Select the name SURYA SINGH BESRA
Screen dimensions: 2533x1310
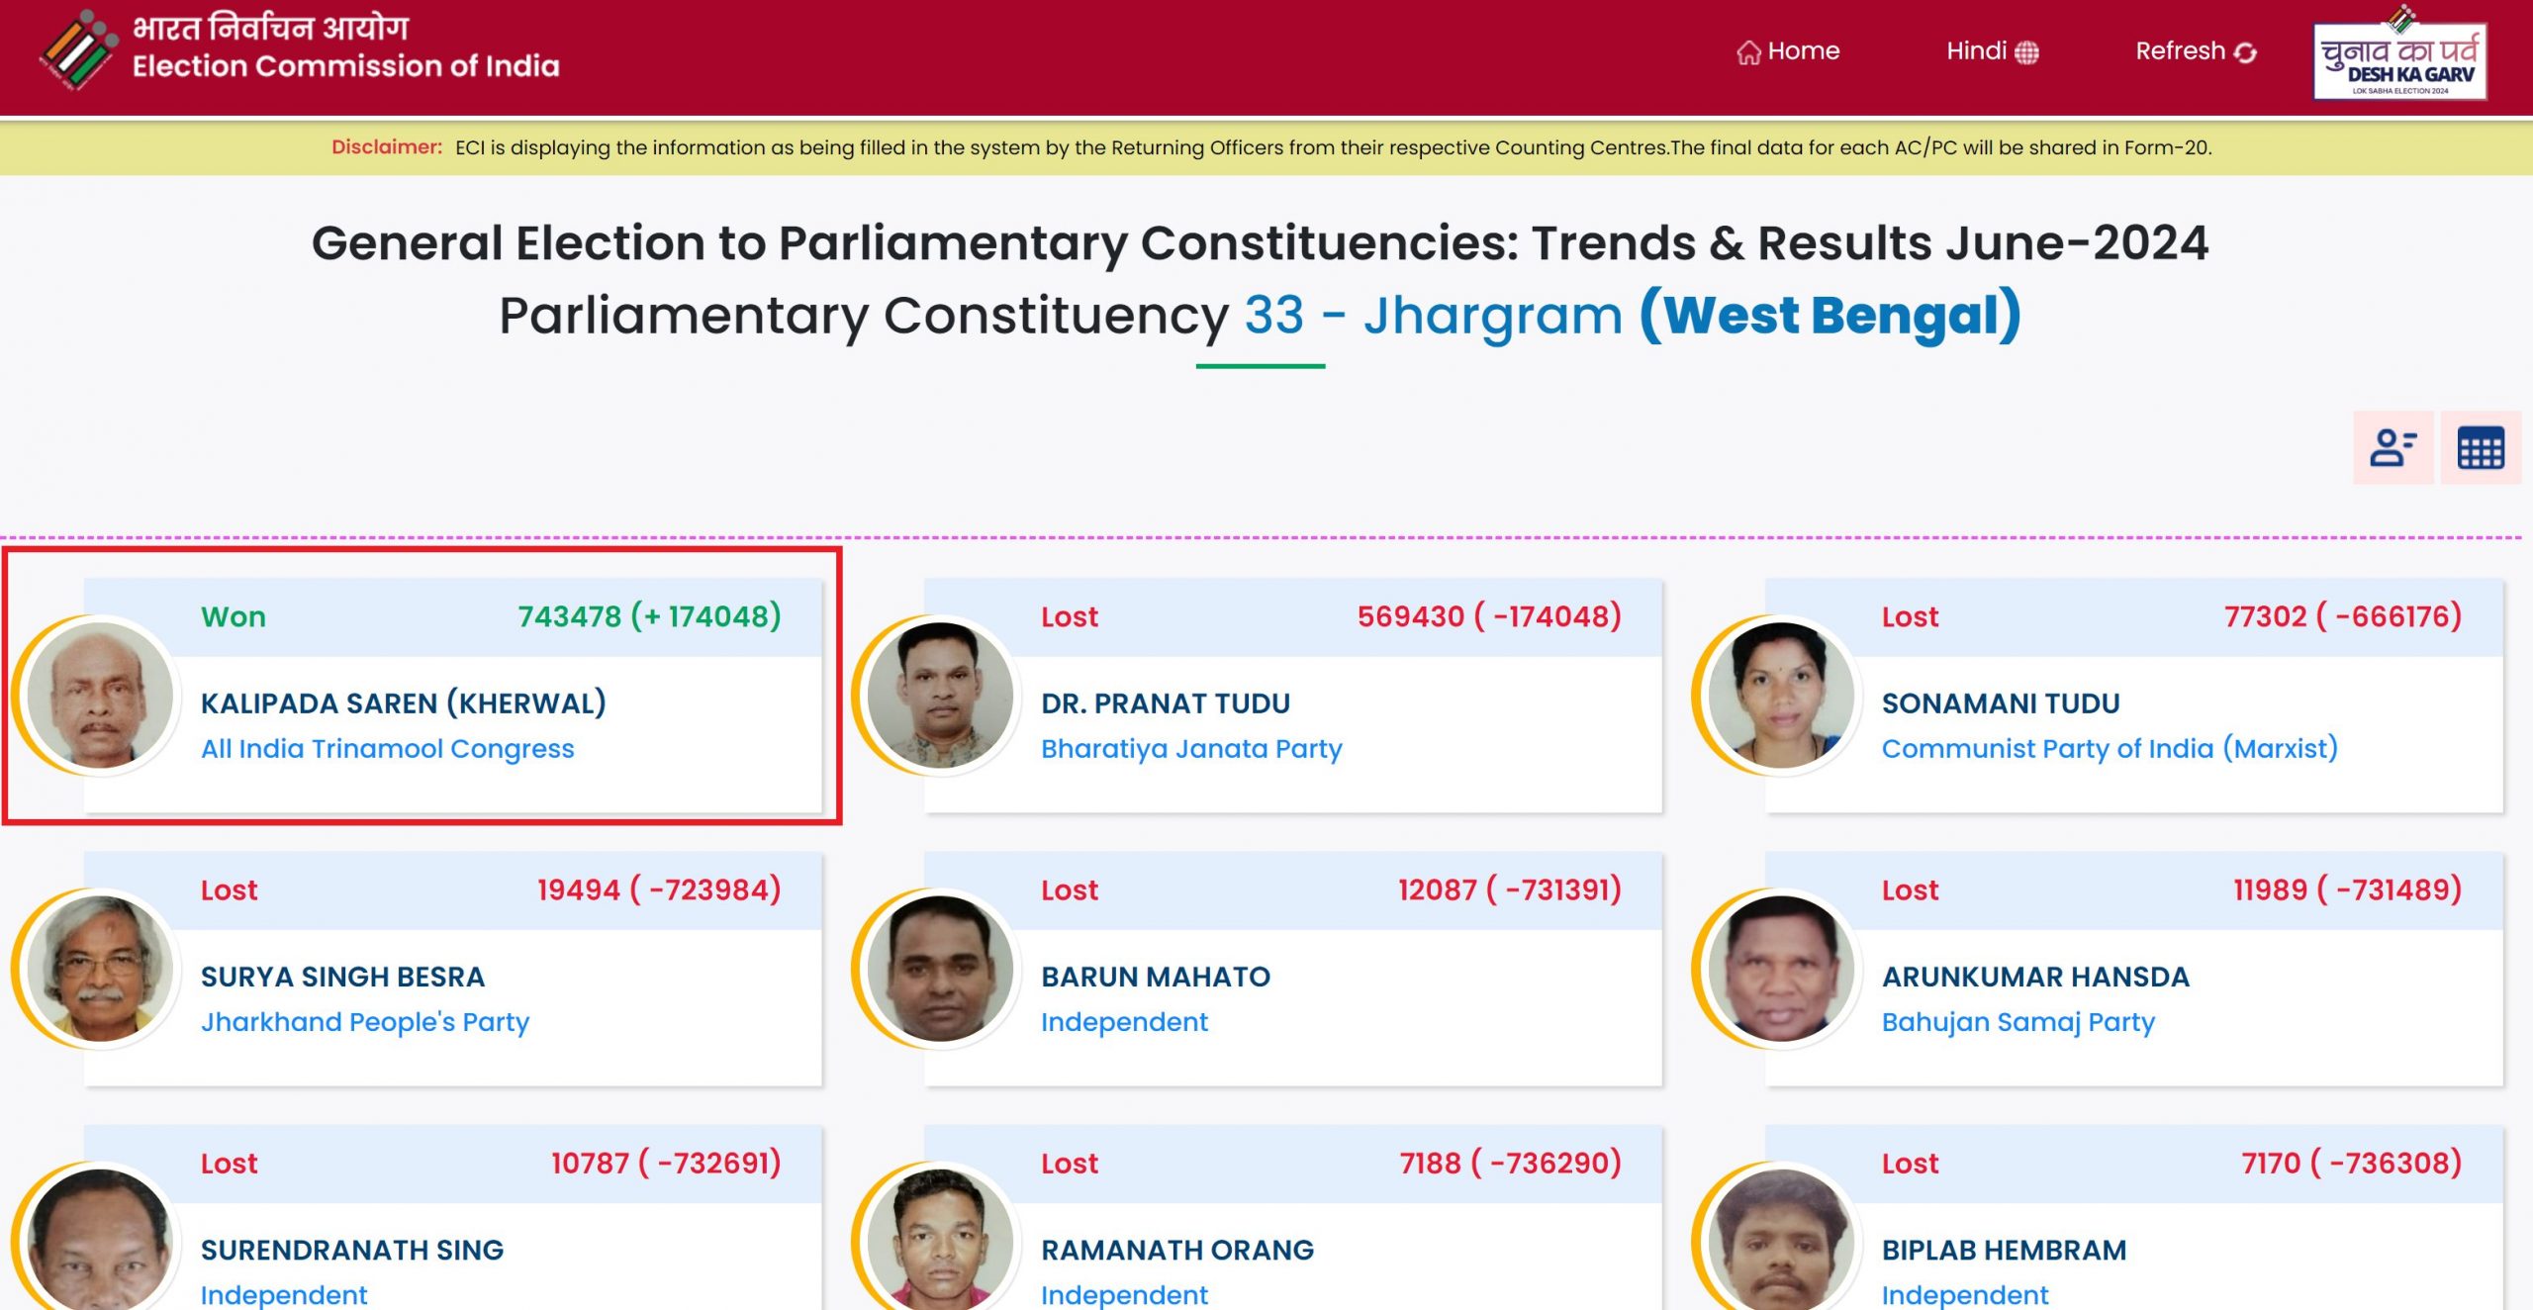[342, 977]
